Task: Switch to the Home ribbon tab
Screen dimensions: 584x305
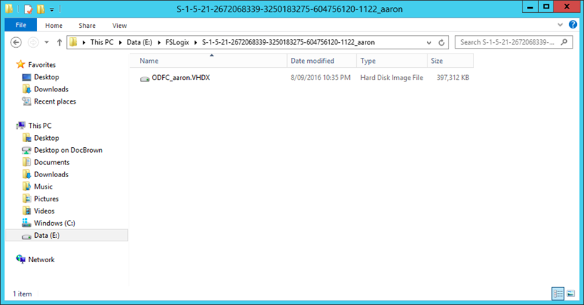Action: [54, 25]
